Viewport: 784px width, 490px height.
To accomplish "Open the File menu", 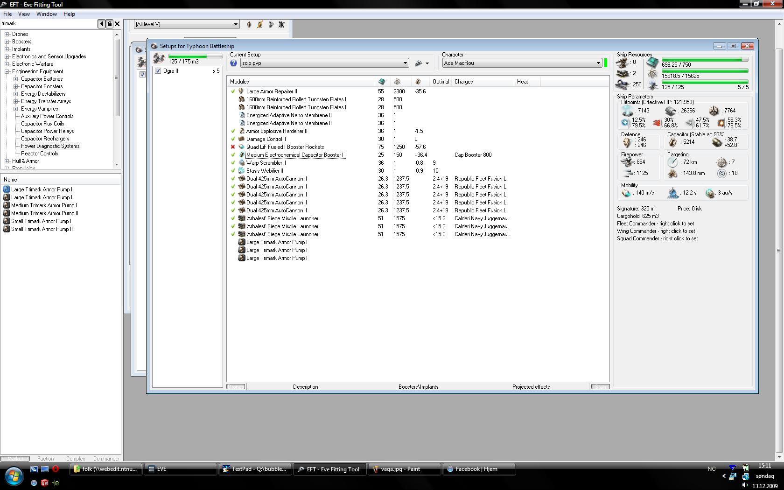I will [x=7, y=14].
